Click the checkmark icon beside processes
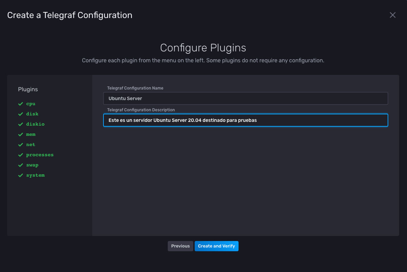Viewport: 407px width, 272px height. tap(20, 155)
